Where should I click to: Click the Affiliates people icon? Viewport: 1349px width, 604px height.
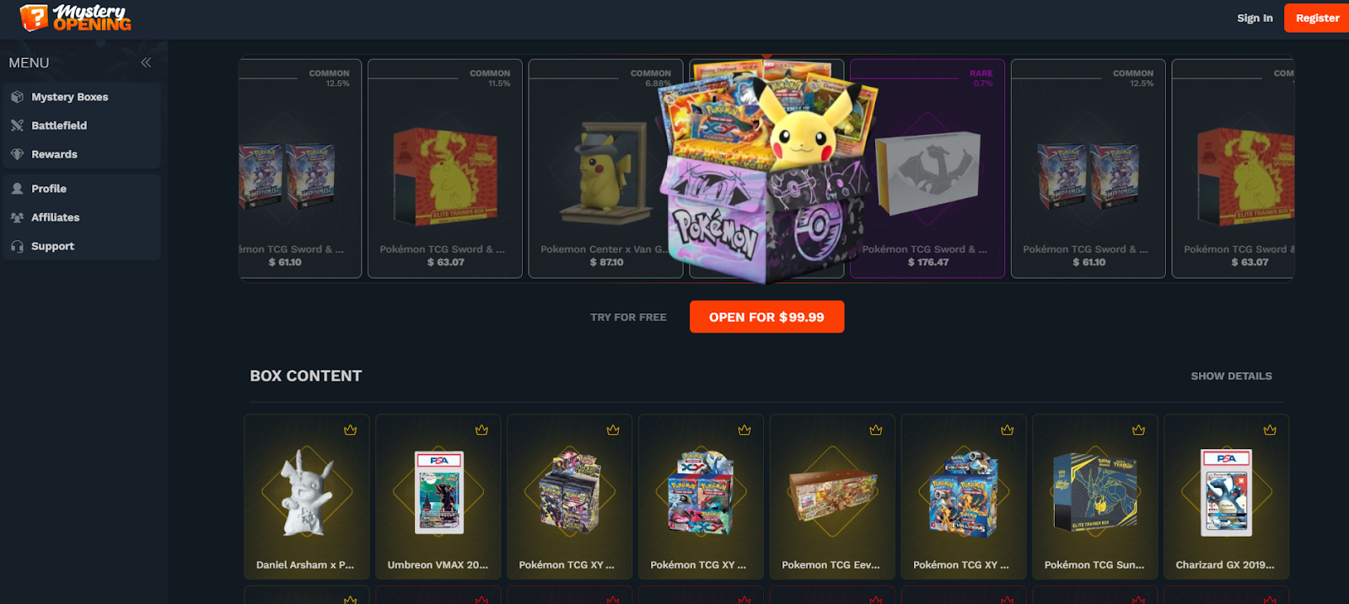[17, 217]
